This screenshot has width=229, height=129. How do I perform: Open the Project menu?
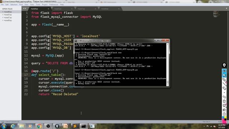pos(45,5)
